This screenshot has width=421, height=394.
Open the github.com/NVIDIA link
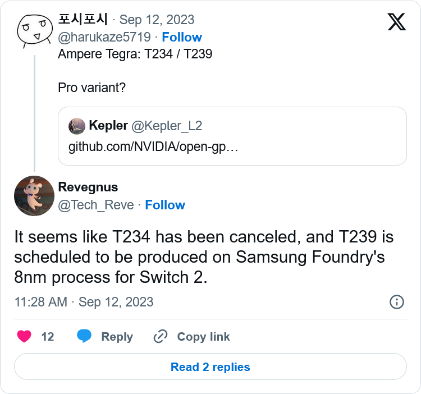click(x=154, y=147)
